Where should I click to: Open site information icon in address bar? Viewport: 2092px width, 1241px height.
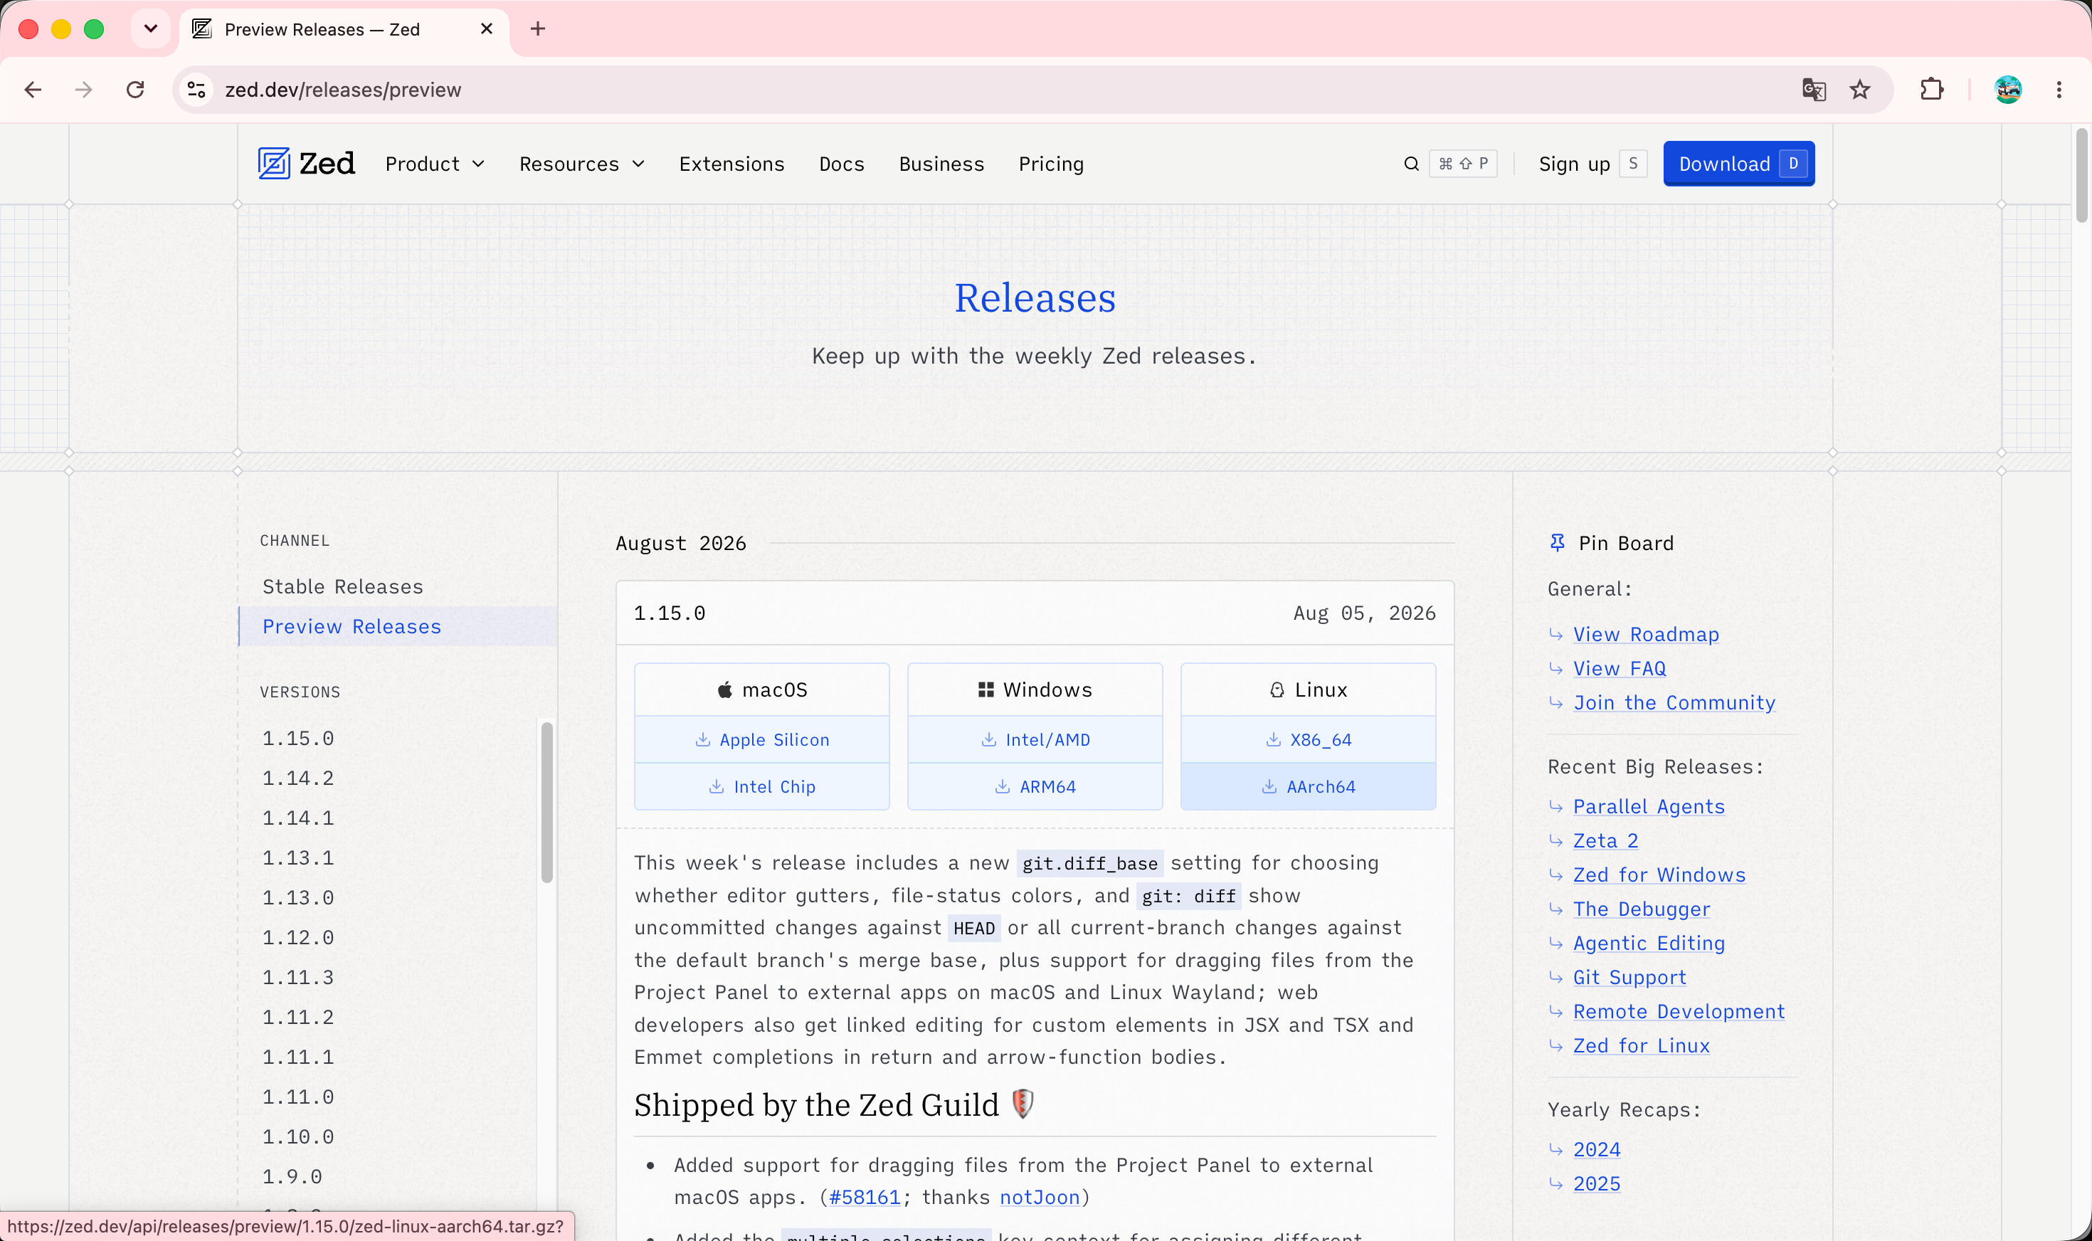[196, 90]
